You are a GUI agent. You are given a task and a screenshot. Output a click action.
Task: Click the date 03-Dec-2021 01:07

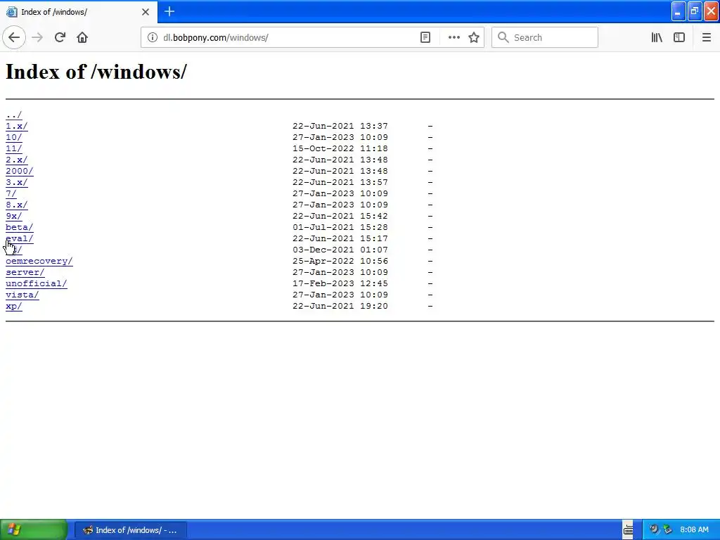click(340, 250)
